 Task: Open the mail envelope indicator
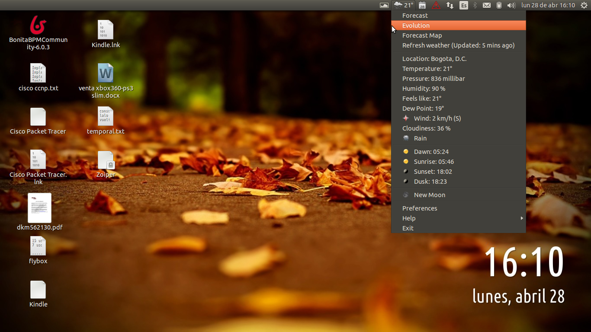(x=486, y=5)
